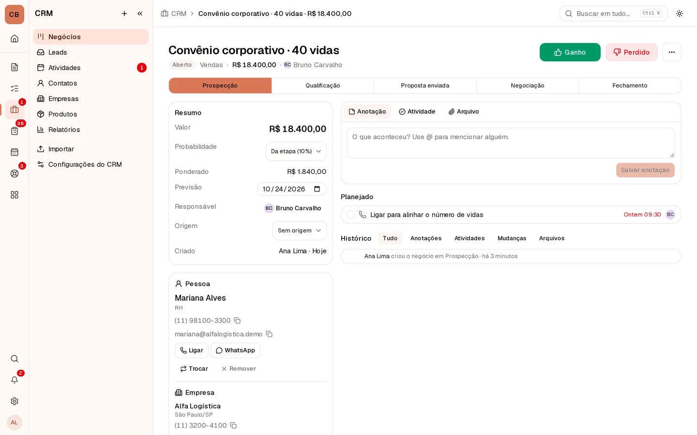Open the support lifebuoy icon with 3 badge
Viewport: 697px width, 435px height.
pos(15,174)
